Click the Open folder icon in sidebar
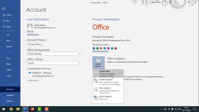This screenshot has width=199, height=112. (4, 26)
